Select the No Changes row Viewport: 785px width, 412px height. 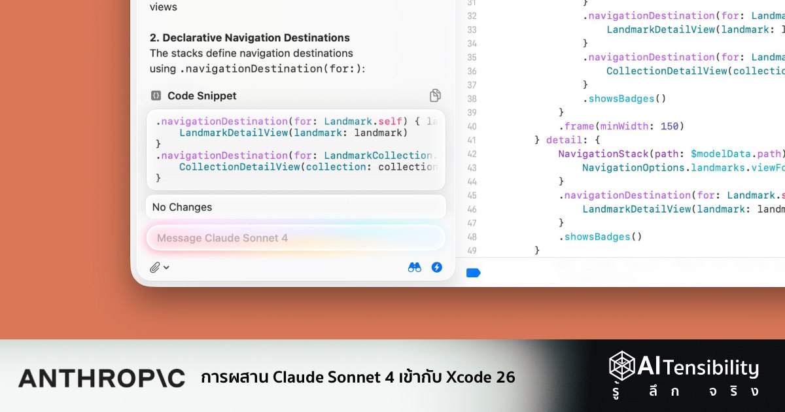[x=296, y=207]
